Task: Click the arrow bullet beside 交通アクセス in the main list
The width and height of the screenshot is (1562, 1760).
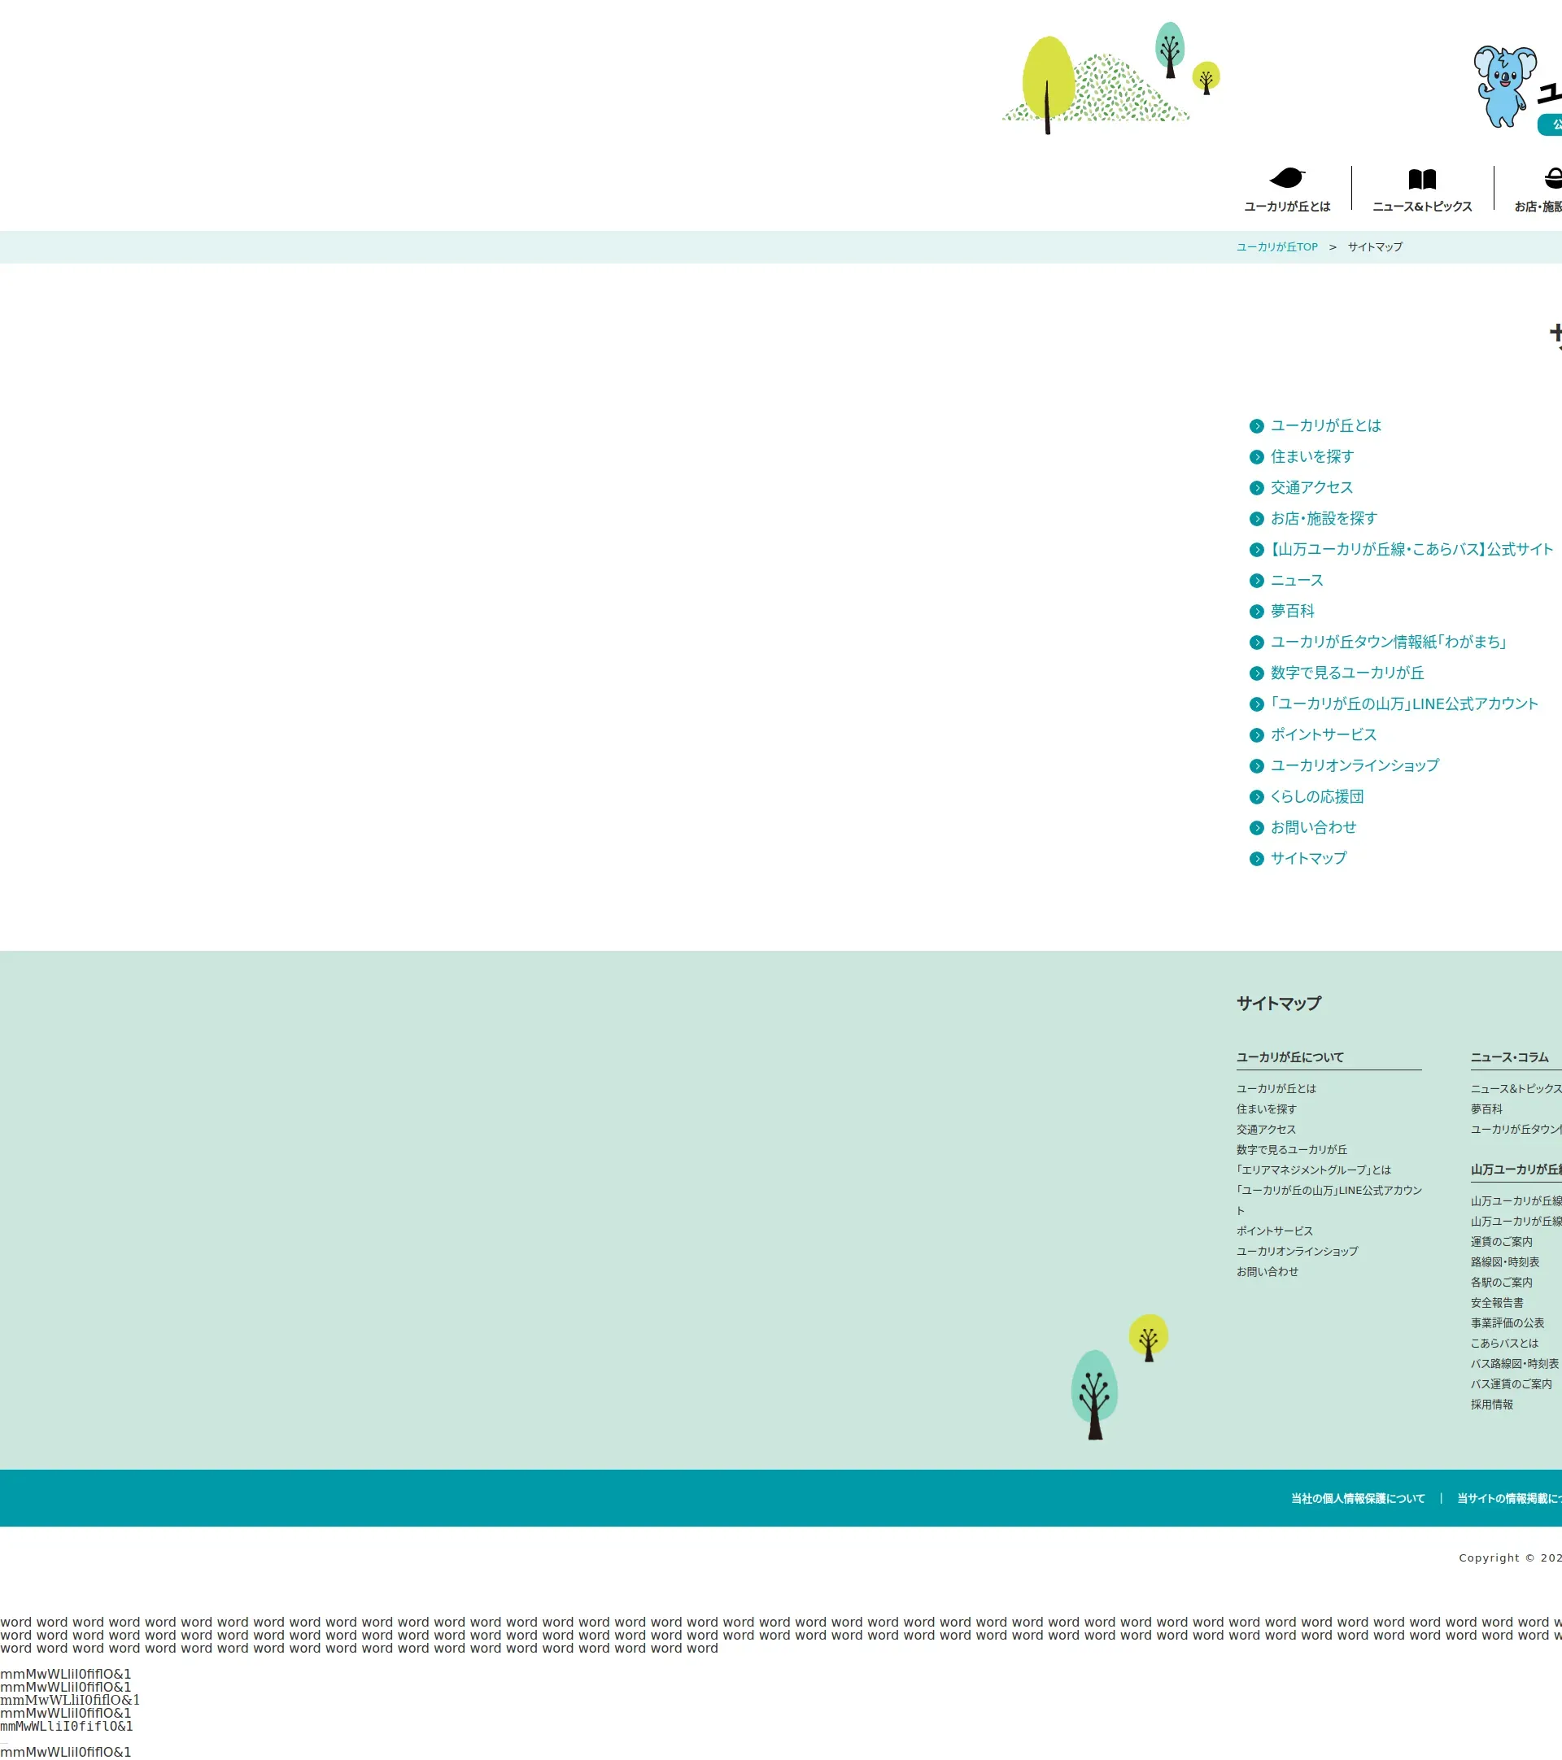Action: point(1256,488)
